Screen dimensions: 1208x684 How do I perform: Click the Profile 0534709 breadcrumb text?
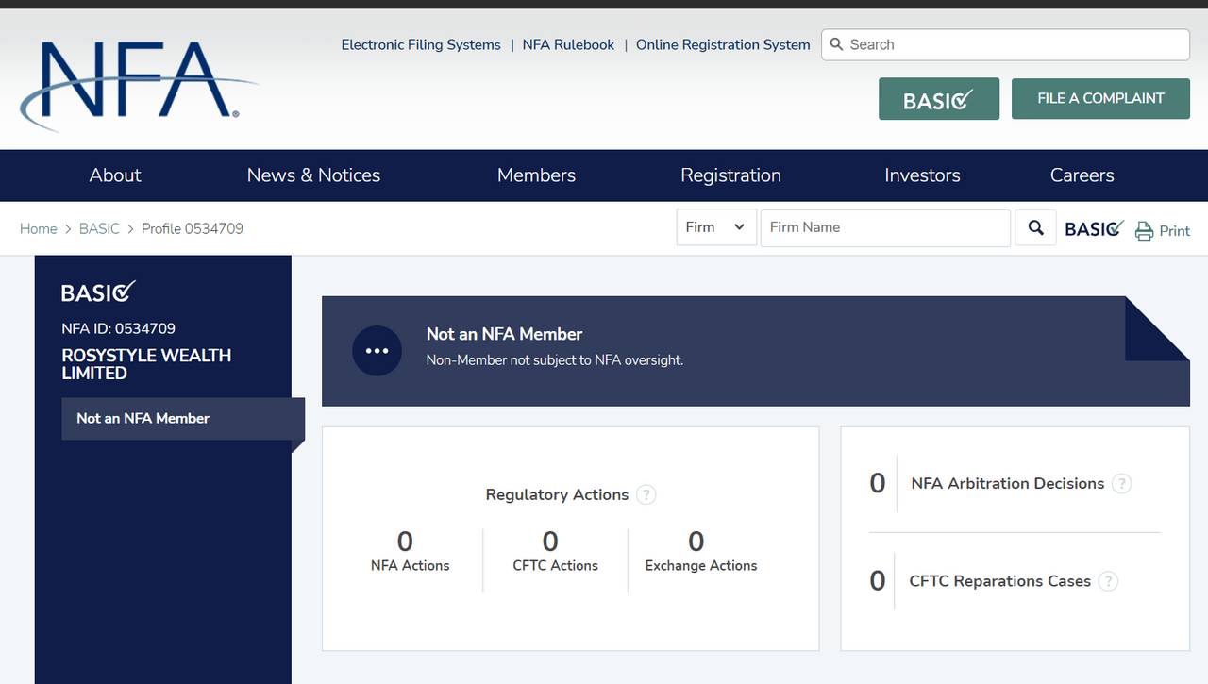pos(193,228)
